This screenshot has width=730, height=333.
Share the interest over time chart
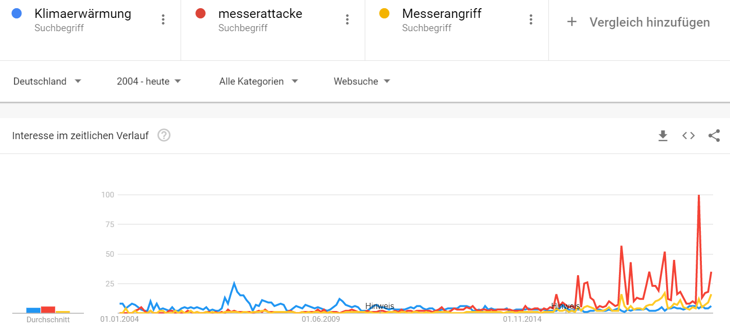714,136
